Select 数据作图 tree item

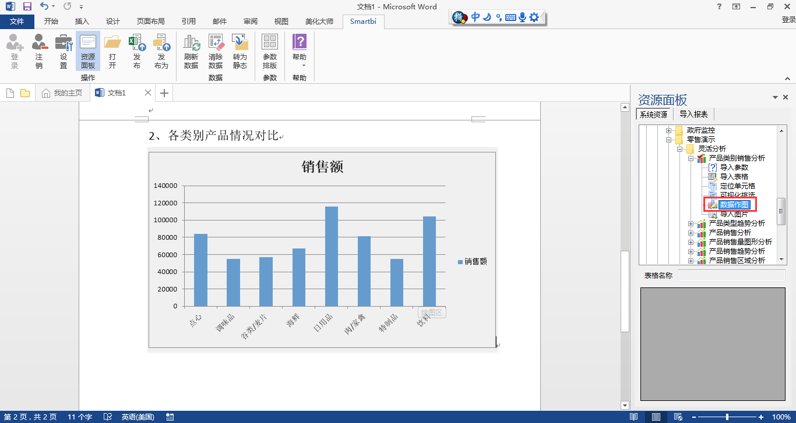[x=734, y=204]
